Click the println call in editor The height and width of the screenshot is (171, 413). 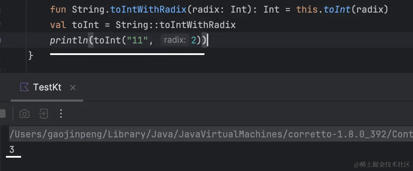[x=69, y=40]
